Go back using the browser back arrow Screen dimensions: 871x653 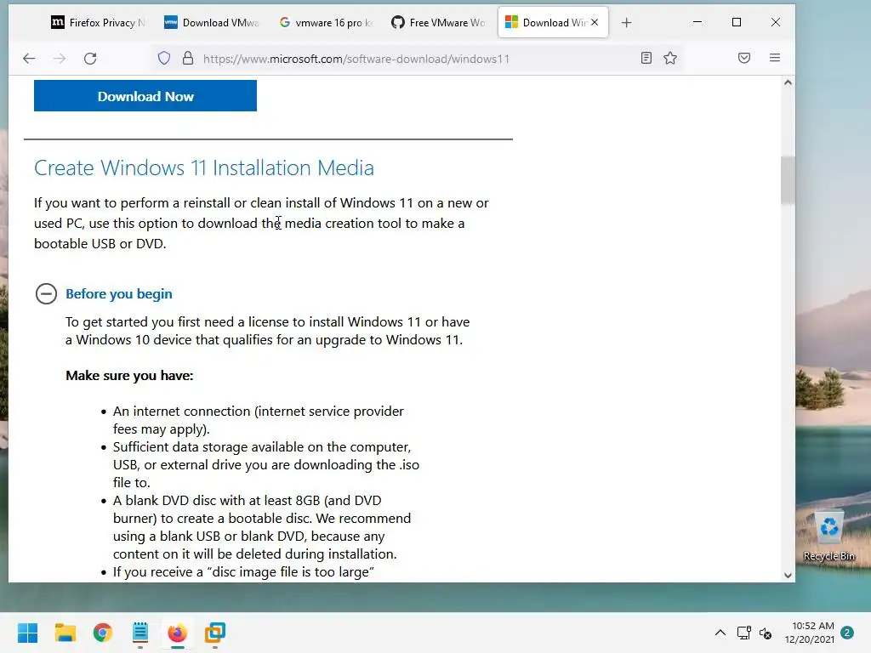pos(29,59)
